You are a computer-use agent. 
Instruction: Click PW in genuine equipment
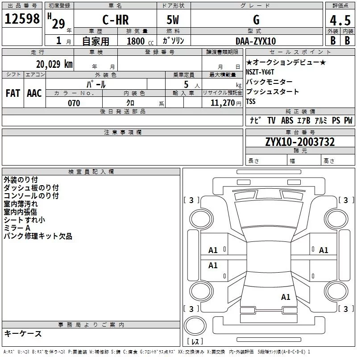click(348, 120)
